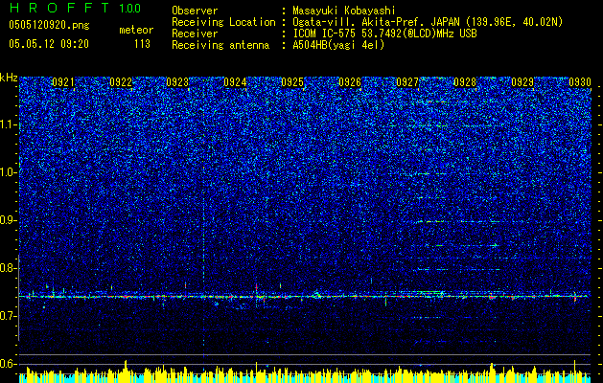Click time marker 0928

pos(465,82)
